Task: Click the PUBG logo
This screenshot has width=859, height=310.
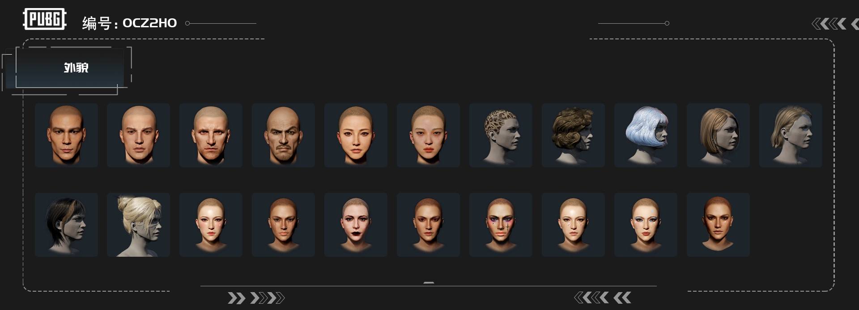Action: [x=44, y=19]
